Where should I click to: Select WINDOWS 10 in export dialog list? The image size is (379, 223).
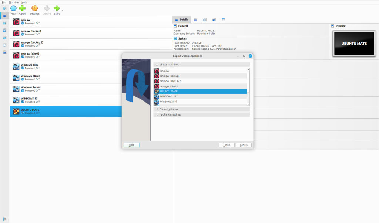click(168, 96)
